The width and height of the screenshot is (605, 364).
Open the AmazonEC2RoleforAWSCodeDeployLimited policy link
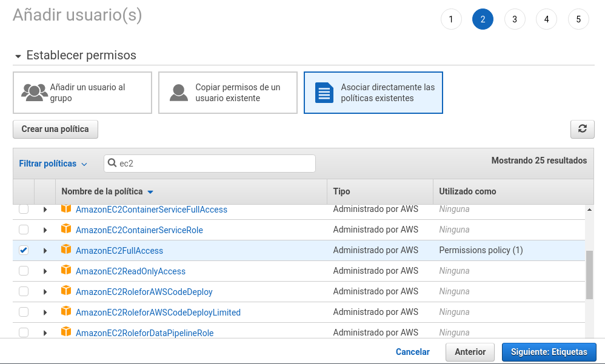click(158, 313)
